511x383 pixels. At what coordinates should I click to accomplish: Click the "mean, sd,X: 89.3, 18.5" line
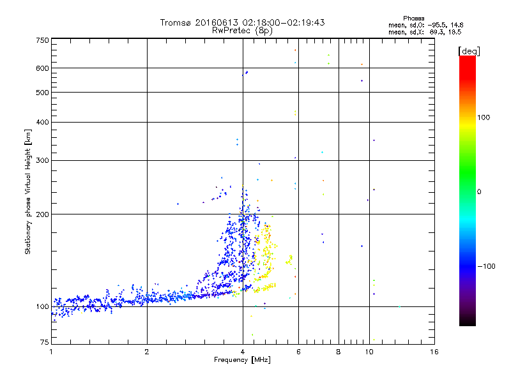pos(425,33)
